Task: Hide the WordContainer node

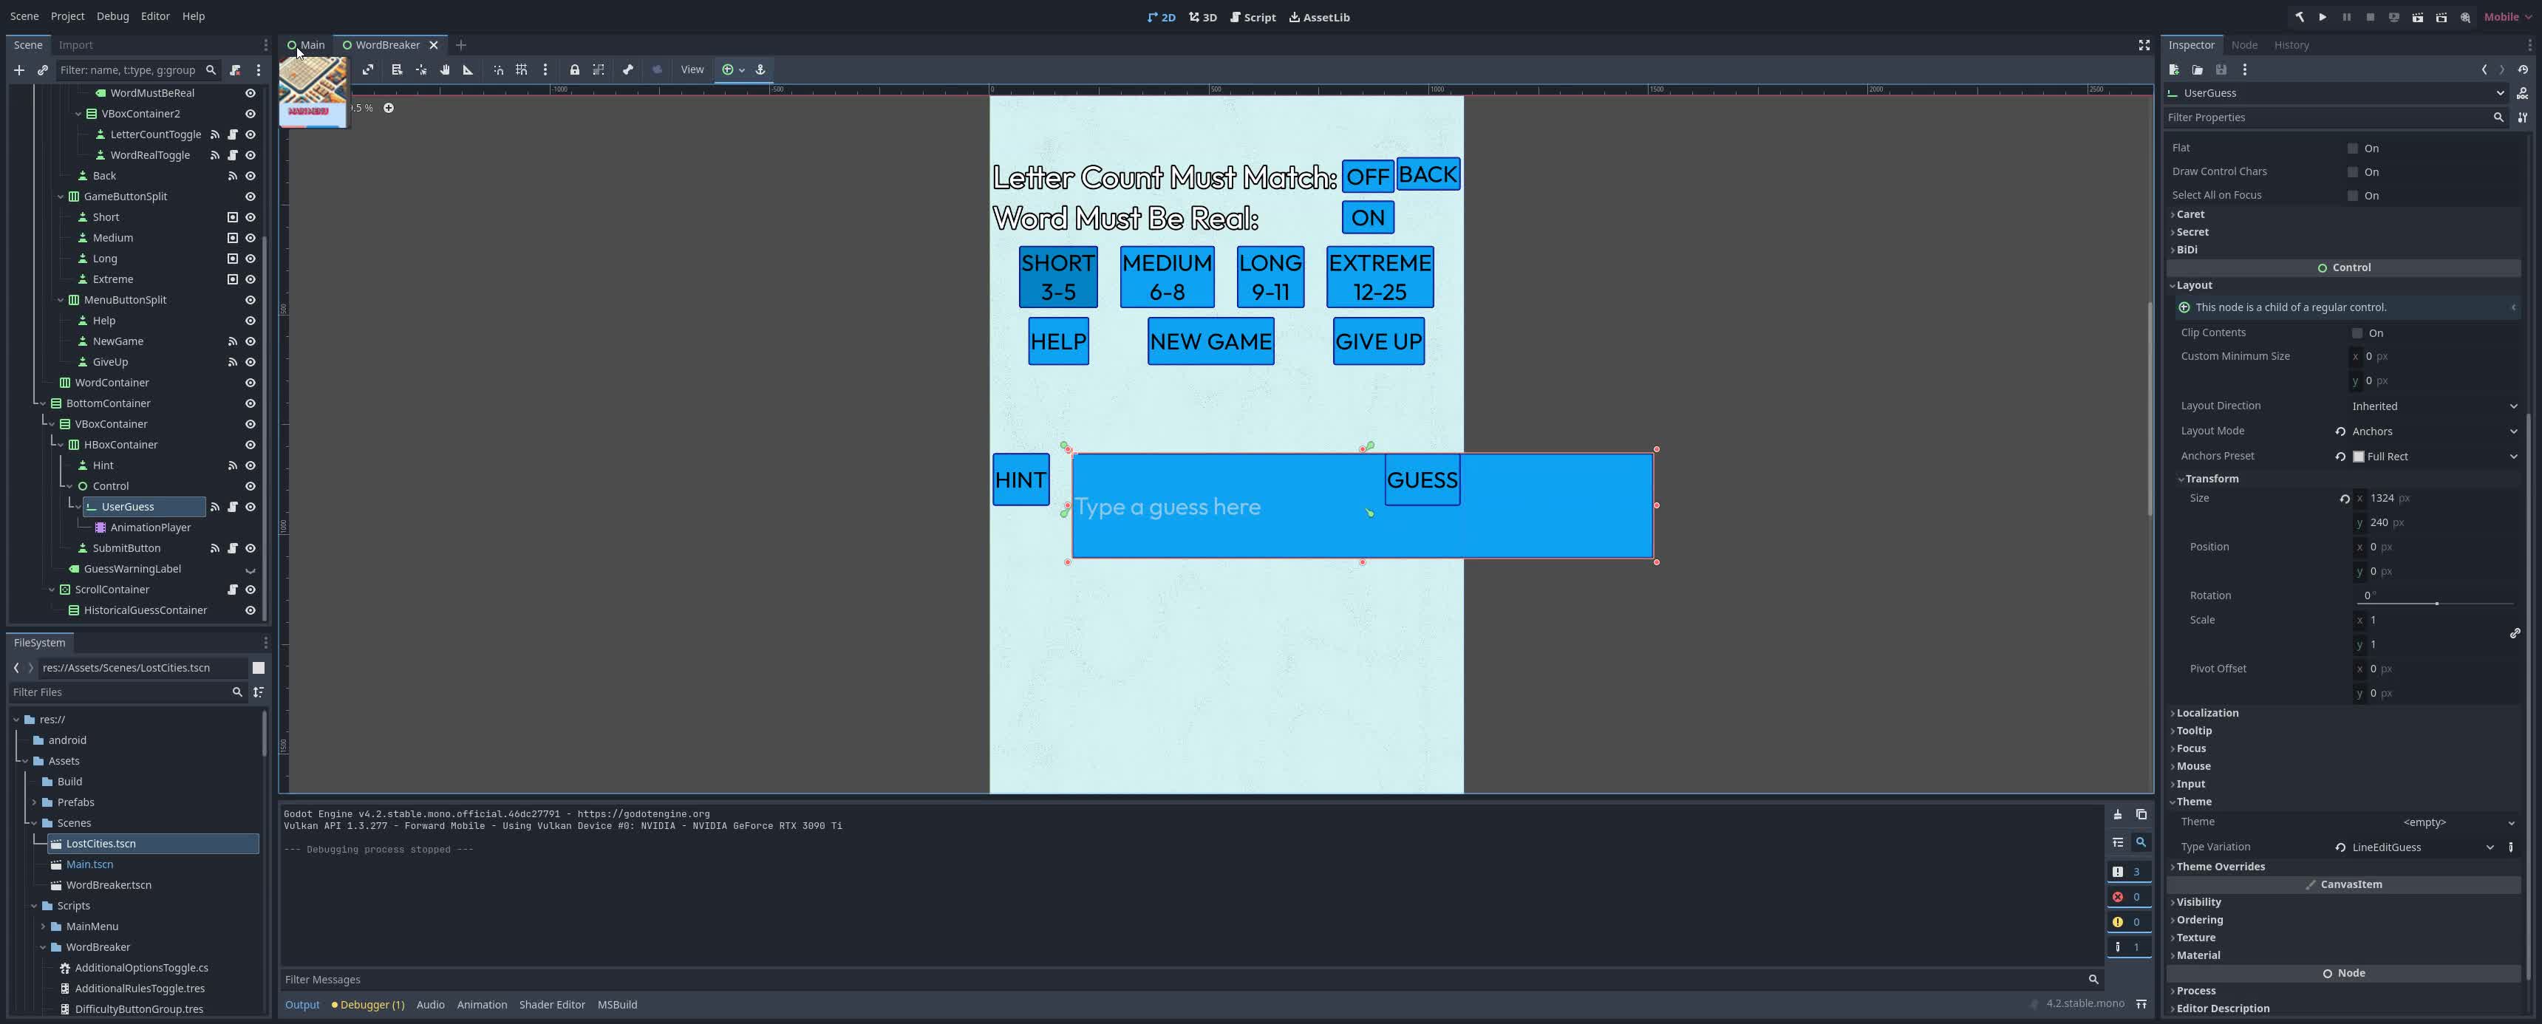Action: [x=250, y=383]
